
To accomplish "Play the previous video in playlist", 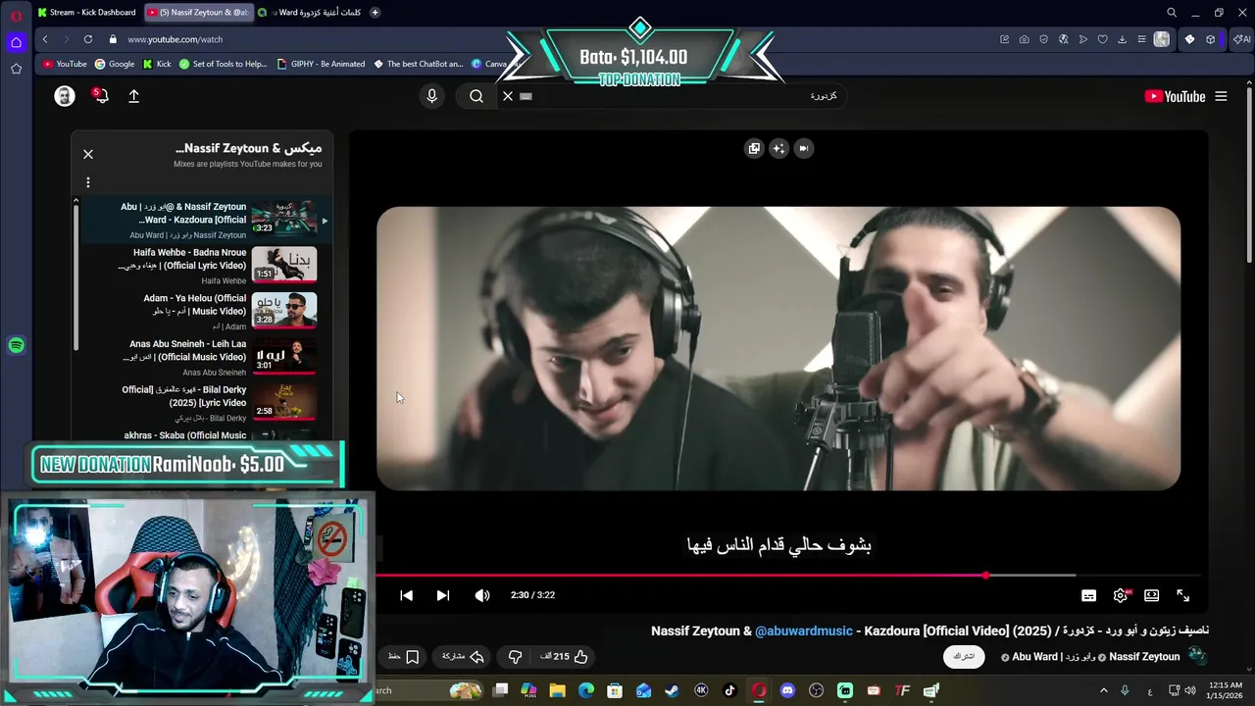I will 406,595.
